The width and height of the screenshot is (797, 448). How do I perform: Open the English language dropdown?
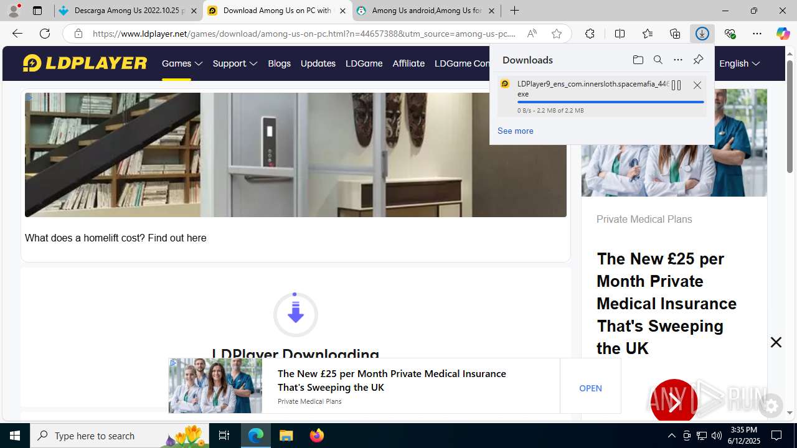pos(739,63)
